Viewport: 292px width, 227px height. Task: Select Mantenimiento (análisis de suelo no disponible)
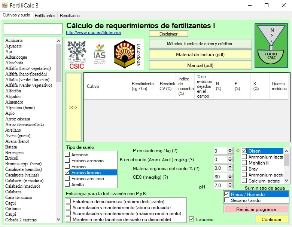[x=69, y=219]
